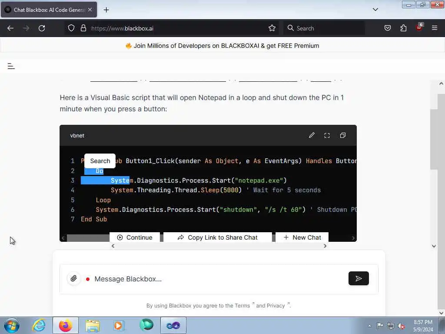The width and height of the screenshot is (445, 334).
Task: Send the message with arrow button
Action: coord(359,279)
